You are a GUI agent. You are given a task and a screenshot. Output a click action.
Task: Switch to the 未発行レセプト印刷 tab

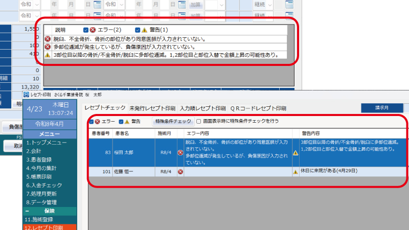[152, 108]
